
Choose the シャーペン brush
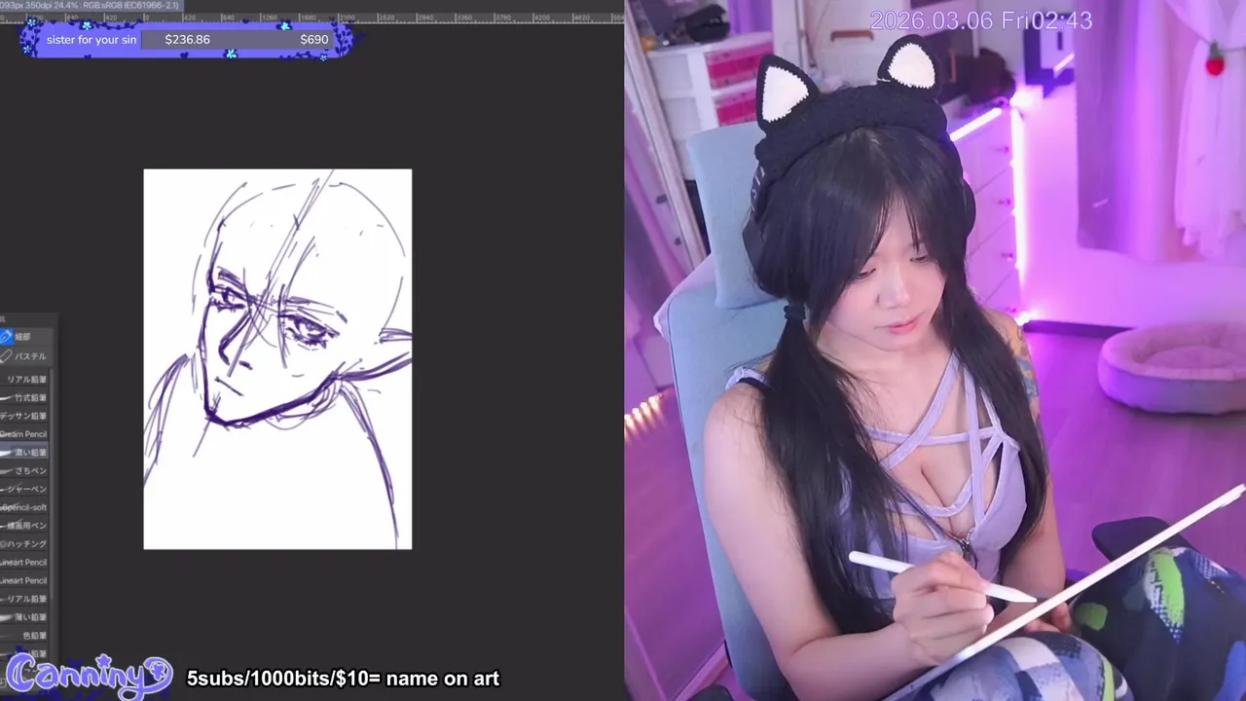[x=24, y=490]
